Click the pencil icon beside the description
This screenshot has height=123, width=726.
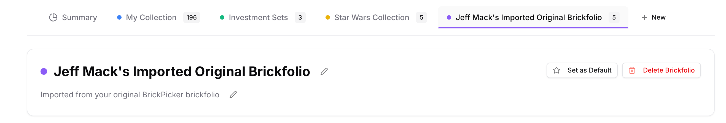point(233,95)
